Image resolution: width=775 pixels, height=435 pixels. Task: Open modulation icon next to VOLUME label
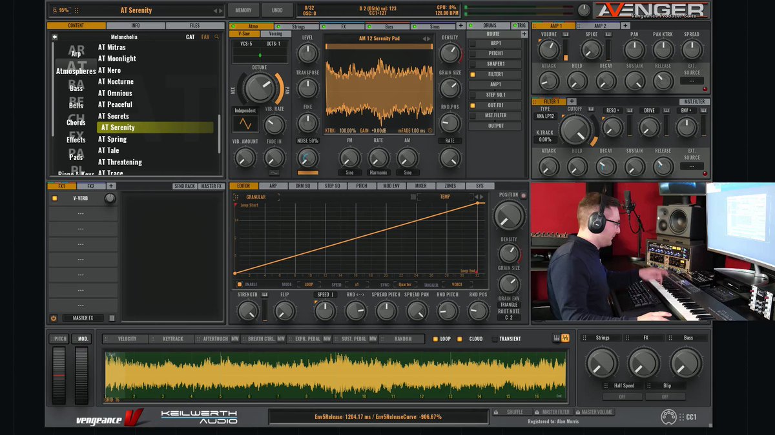point(566,34)
